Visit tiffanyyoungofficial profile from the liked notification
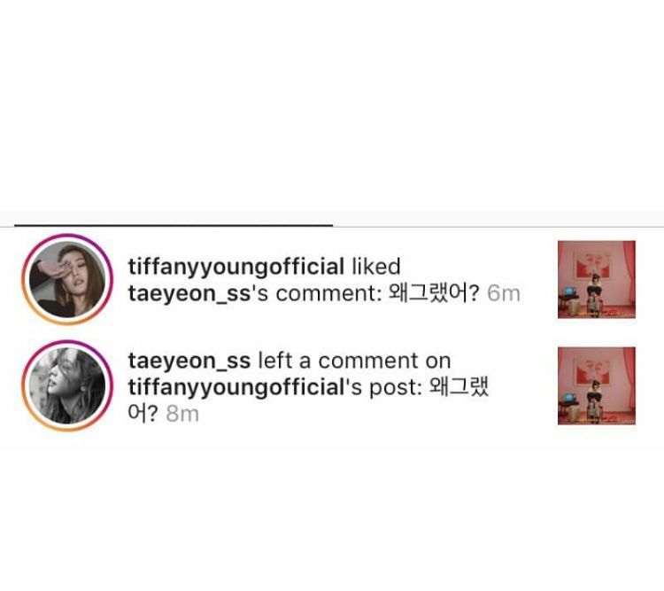This screenshot has height=591, width=664. [235, 267]
